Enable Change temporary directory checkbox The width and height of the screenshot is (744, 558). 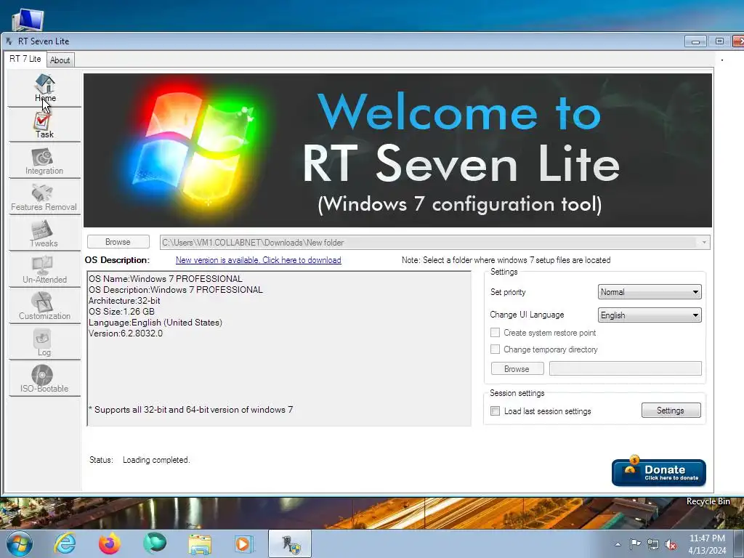(x=495, y=349)
